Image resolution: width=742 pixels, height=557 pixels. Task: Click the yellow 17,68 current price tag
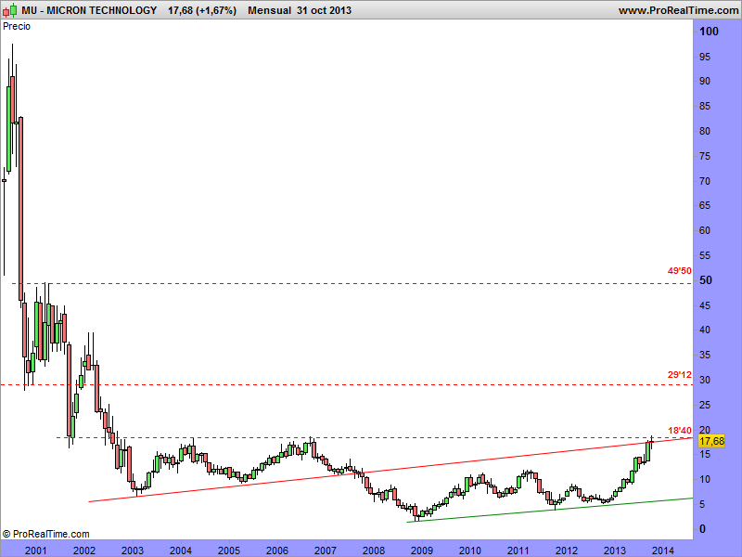pyautogui.click(x=710, y=443)
